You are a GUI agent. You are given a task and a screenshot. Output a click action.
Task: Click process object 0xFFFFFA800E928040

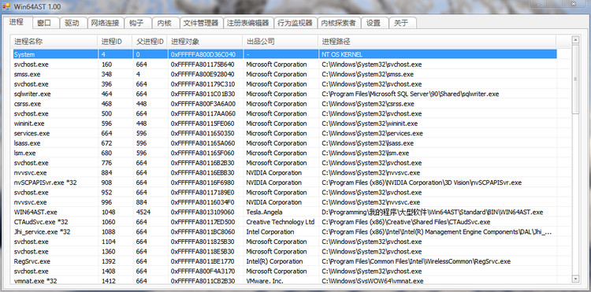[x=203, y=74]
